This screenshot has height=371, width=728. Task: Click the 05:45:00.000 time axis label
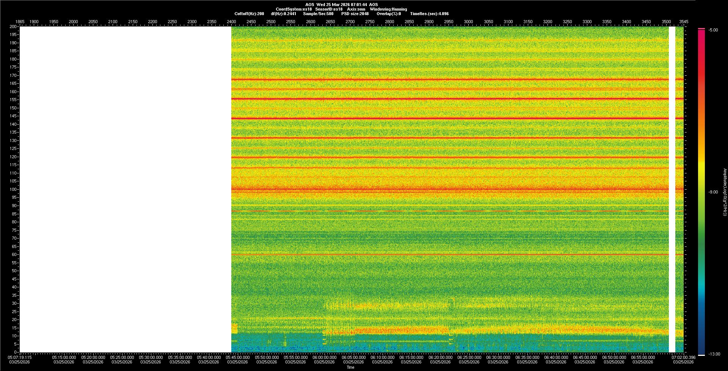pyautogui.click(x=238, y=357)
